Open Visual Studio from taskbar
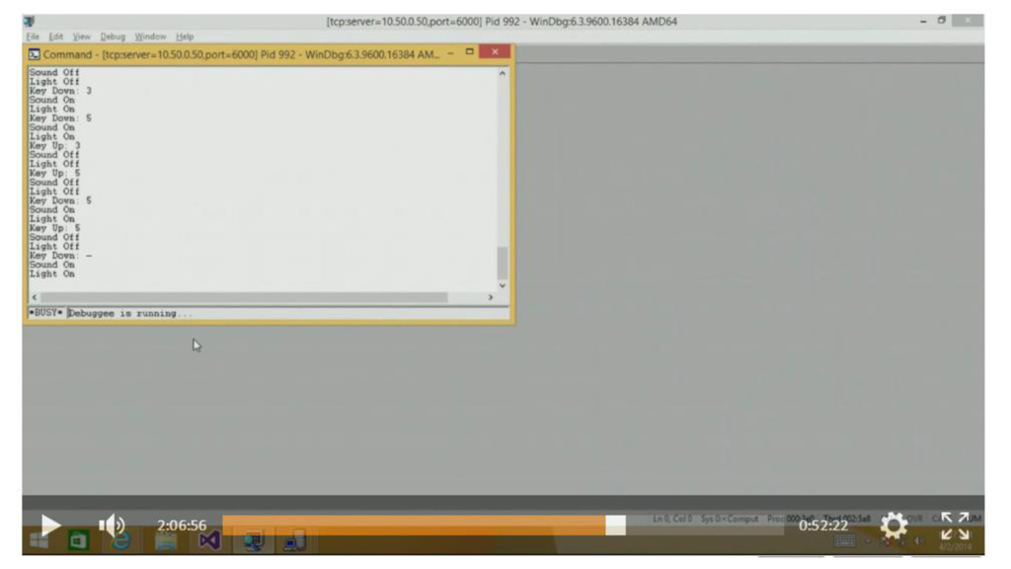Screen dimensions: 1011x569 coord(209,540)
